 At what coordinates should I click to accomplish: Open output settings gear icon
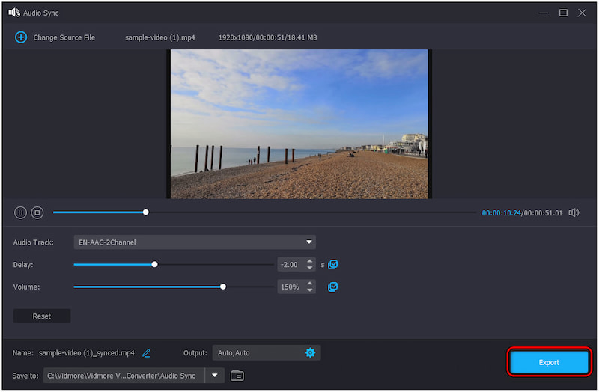click(x=310, y=353)
